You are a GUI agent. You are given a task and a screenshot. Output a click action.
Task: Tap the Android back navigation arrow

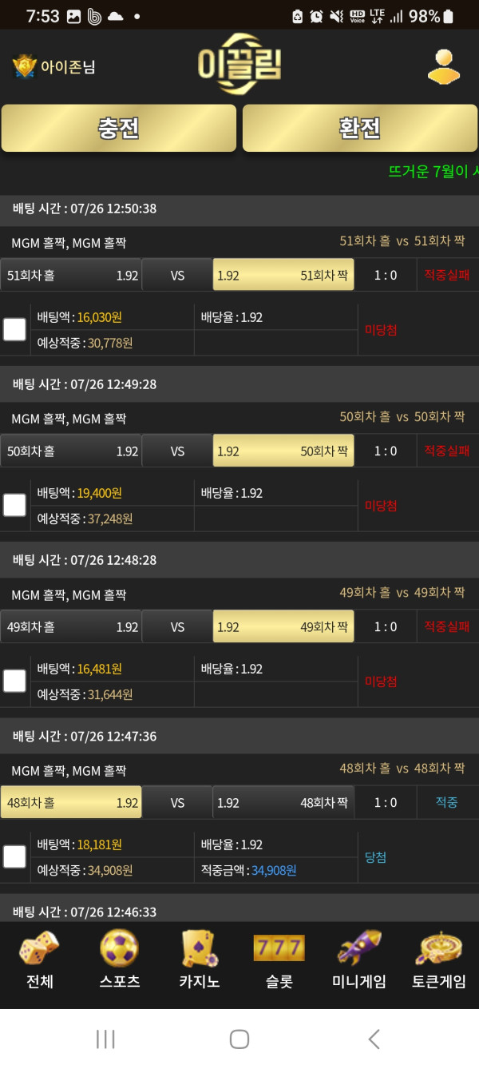[374, 1039]
